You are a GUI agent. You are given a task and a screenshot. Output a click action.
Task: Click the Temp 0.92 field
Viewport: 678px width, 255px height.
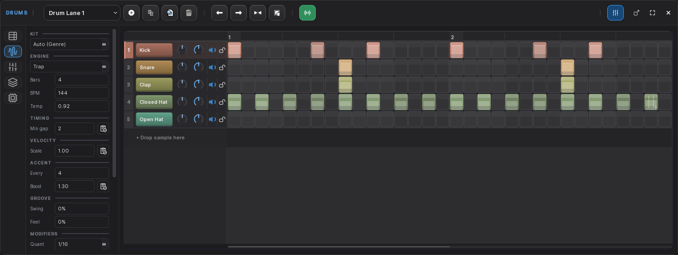82,106
